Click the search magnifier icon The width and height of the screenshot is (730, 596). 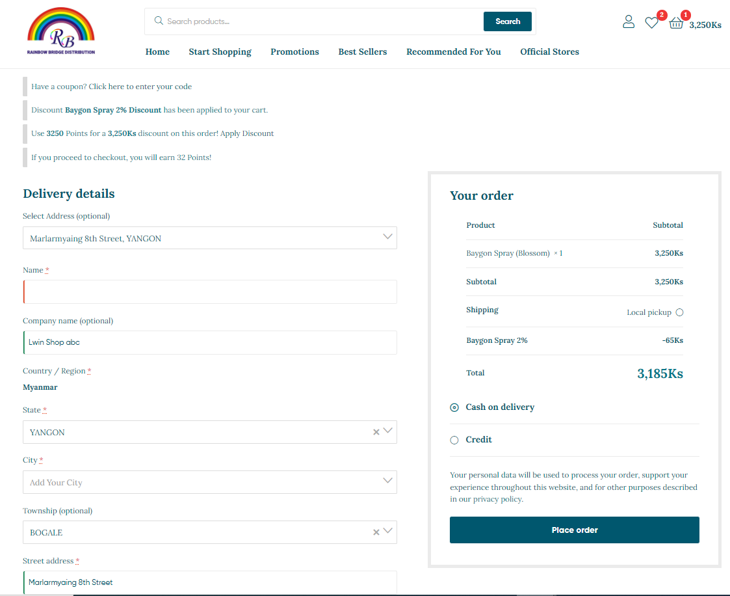159,21
